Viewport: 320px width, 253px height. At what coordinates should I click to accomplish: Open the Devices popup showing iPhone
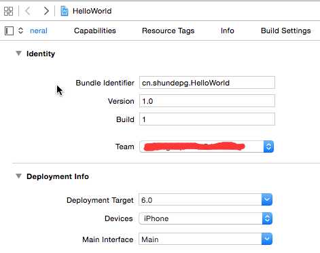206,218
